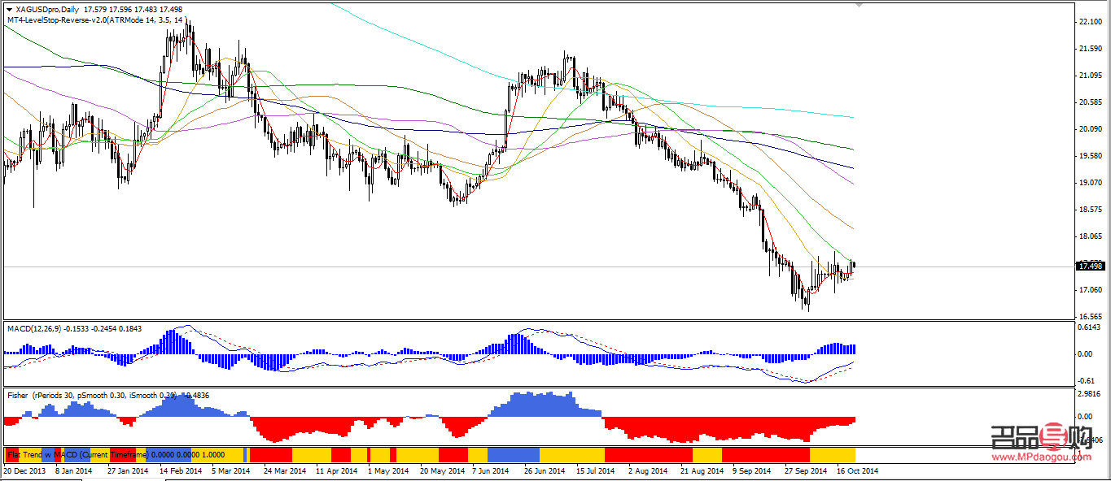Click the current price label 17.498
Image resolution: width=1111 pixels, height=481 pixels.
(1089, 266)
